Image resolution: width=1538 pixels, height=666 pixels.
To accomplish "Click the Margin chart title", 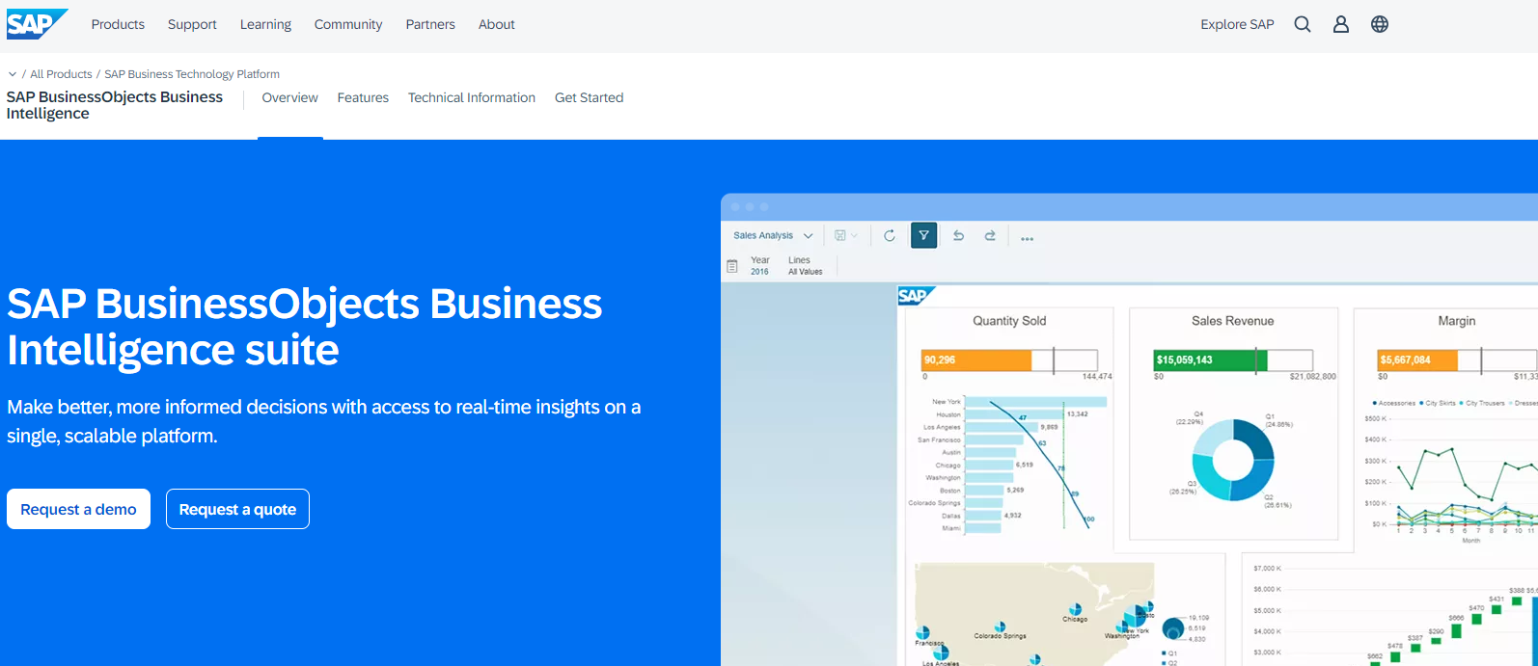I will tap(1456, 321).
